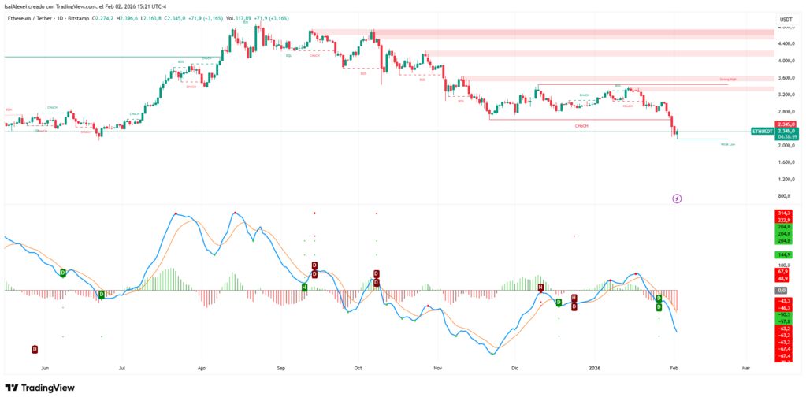Screen dimensions: 806x401
Task: Click the Mar label on time axis
Action: coord(745,368)
